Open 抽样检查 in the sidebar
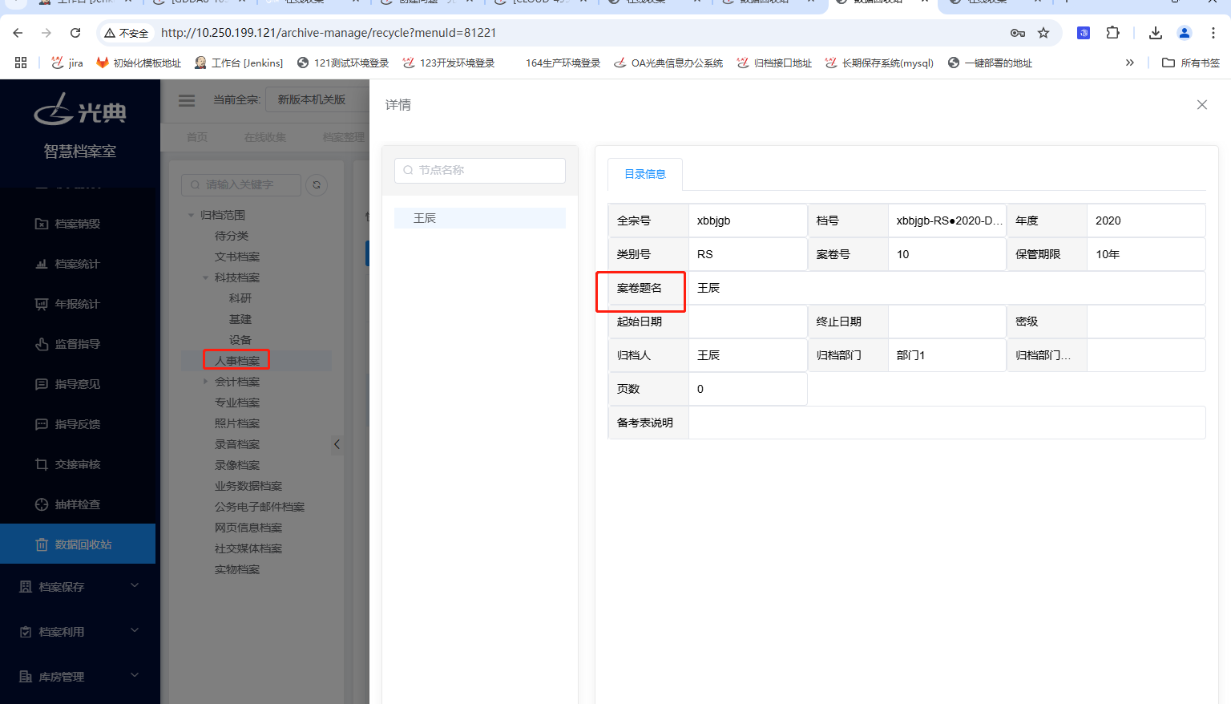Image resolution: width=1231 pixels, height=704 pixels. pyautogui.click(x=78, y=504)
